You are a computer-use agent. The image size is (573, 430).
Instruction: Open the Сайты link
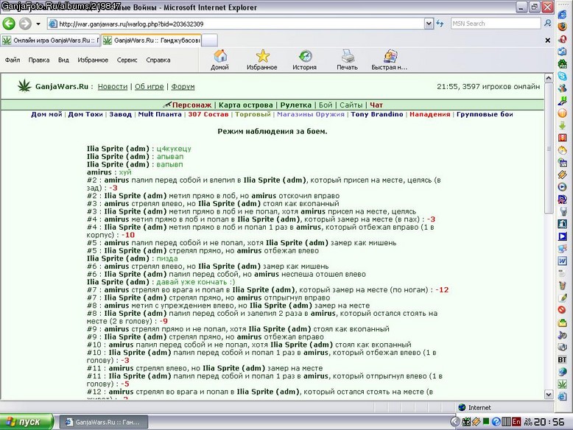tap(351, 105)
